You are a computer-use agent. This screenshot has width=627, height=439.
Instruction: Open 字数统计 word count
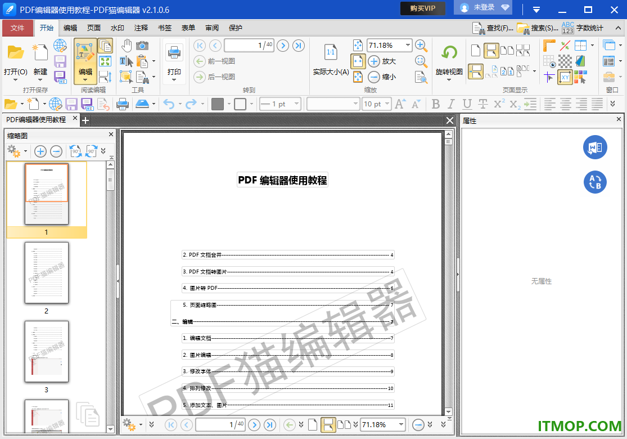(582, 28)
